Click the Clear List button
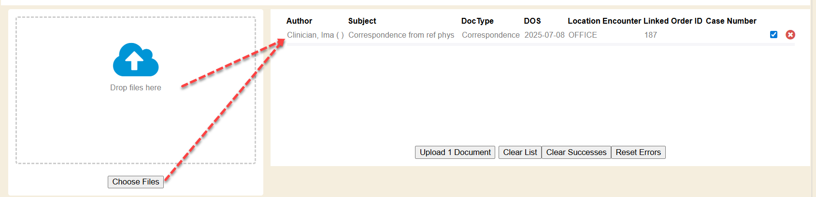This screenshot has width=816, height=197. (520, 153)
